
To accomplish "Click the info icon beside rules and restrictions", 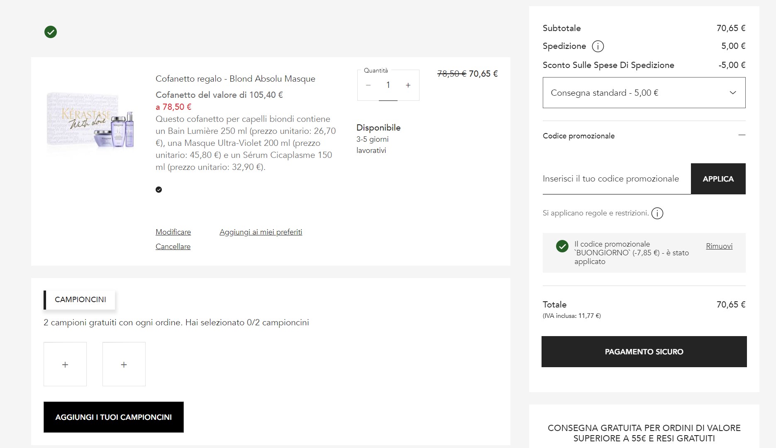I will pyautogui.click(x=657, y=213).
